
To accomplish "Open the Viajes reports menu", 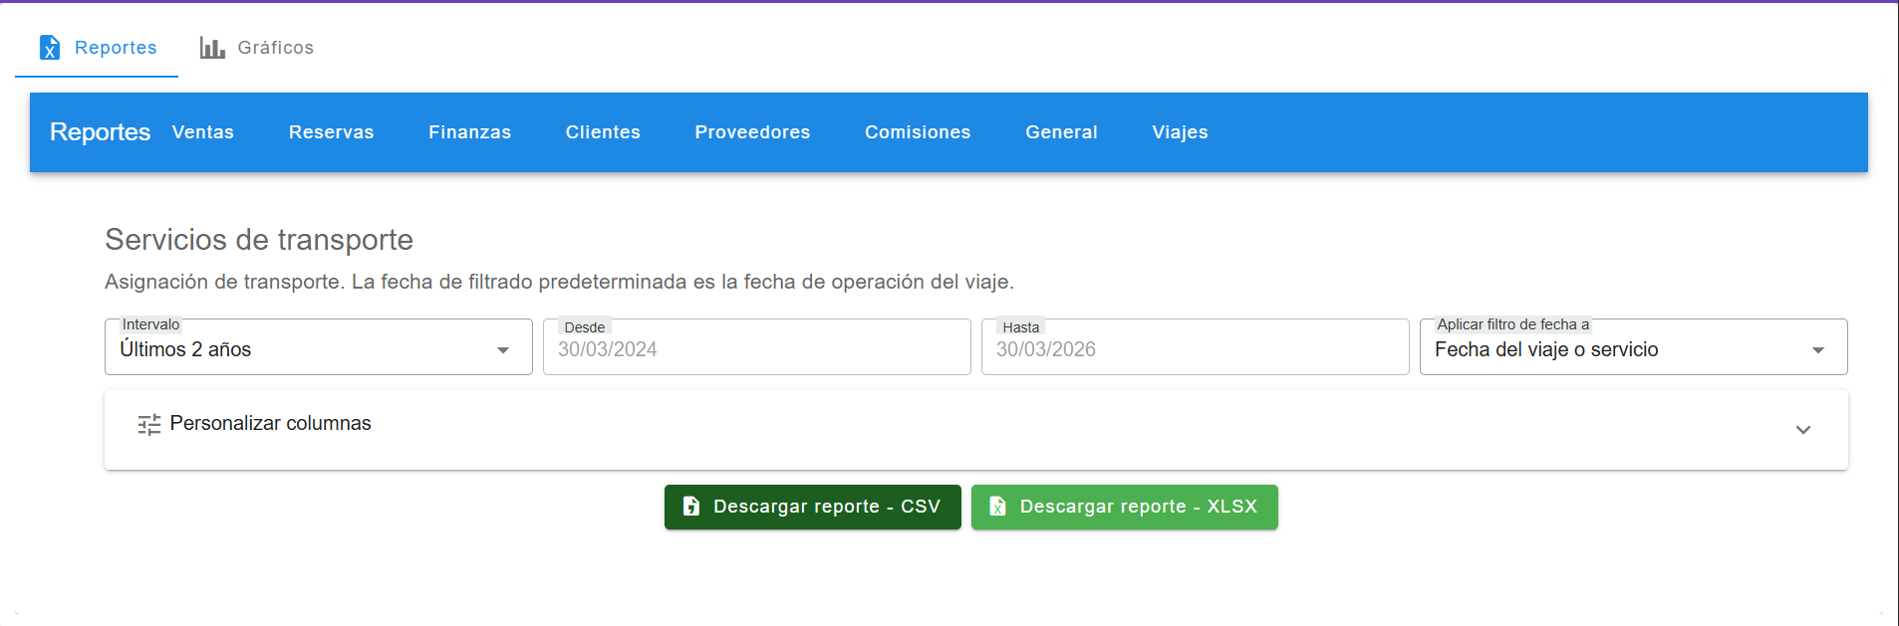I will click(1180, 132).
